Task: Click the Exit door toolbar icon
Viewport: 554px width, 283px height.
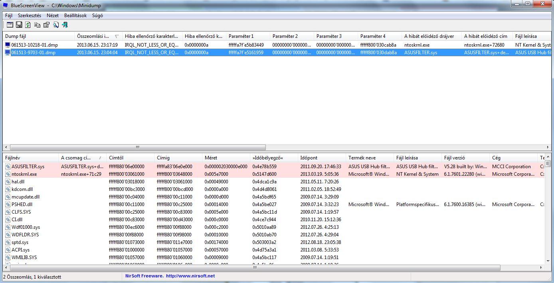Action: [x=65, y=25]
